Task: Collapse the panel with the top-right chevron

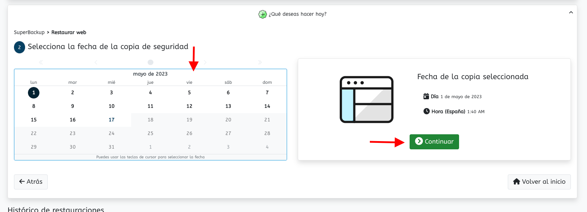Action: click(x=571, y=13)
